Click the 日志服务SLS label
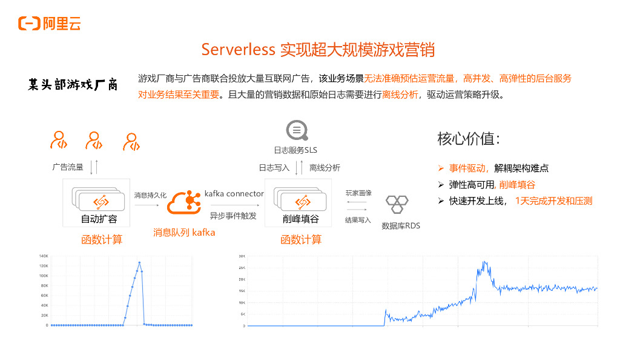This screenshot has width=620, height=349. [x=295, y=150]
